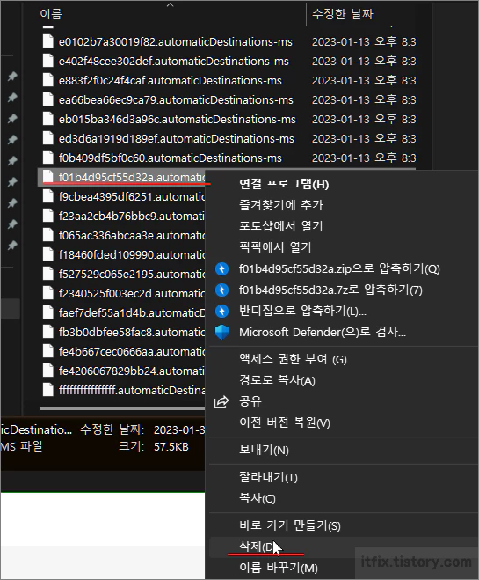This screenshot has height=580, width=479.
Task: Click Bandizip icon beside 7z compress entry
Action: pyautogui.click(x=222, y=290)
